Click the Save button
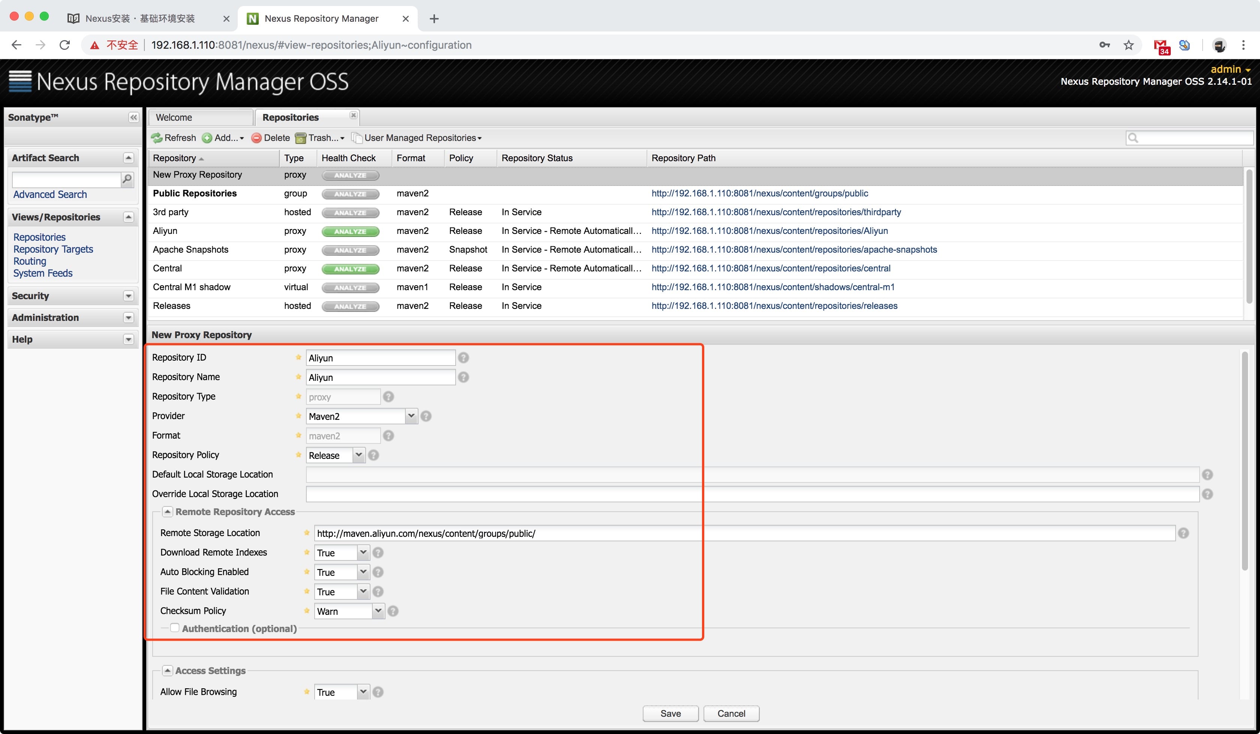 (x=670, y=713)
